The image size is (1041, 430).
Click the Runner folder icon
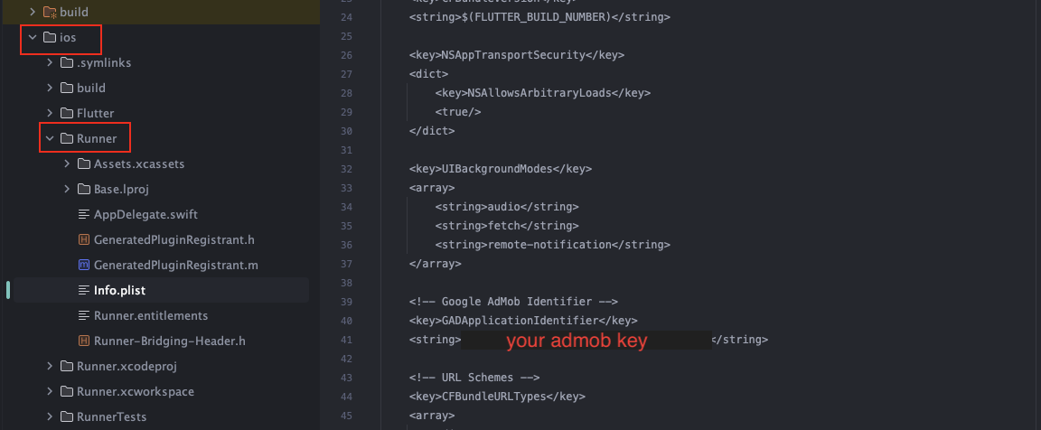(66, 138)
